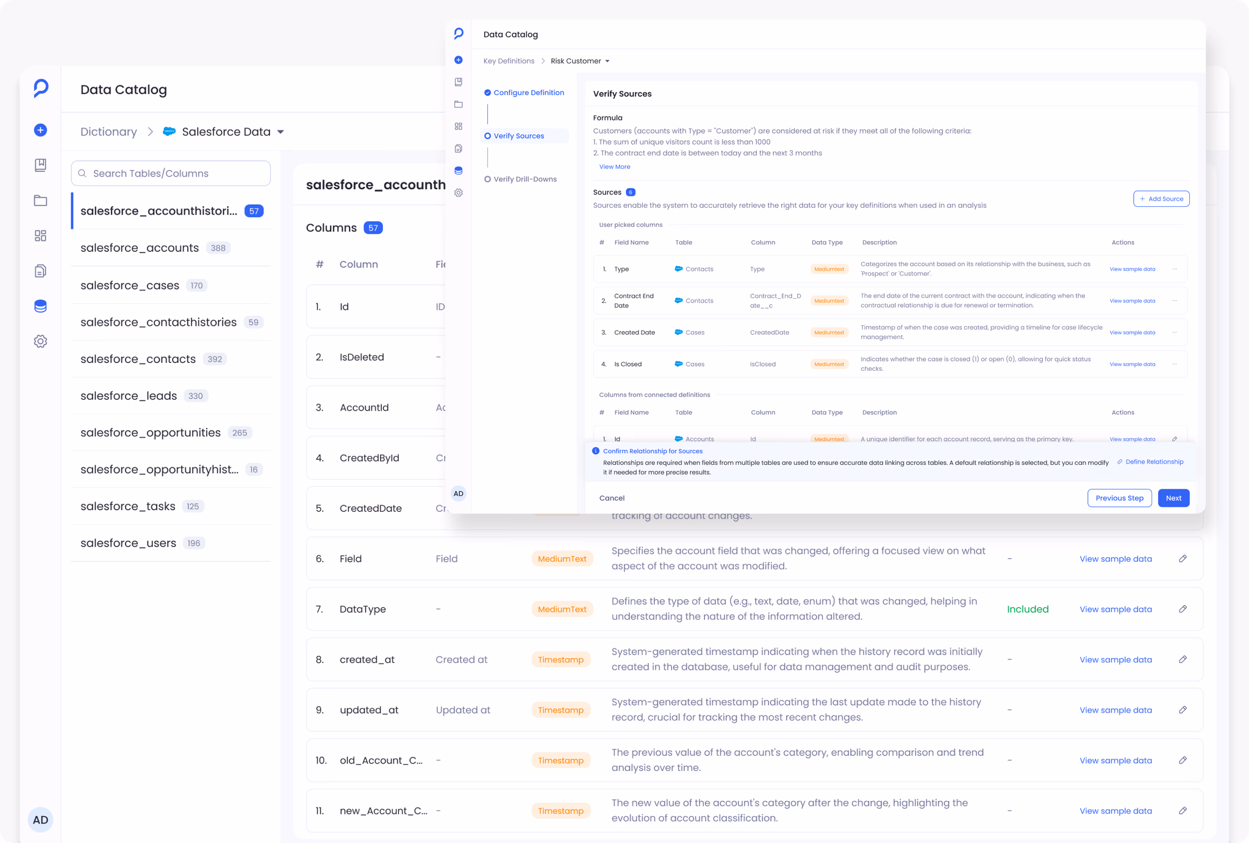Click the edit pencil for the Field row

pos(1183,559)
